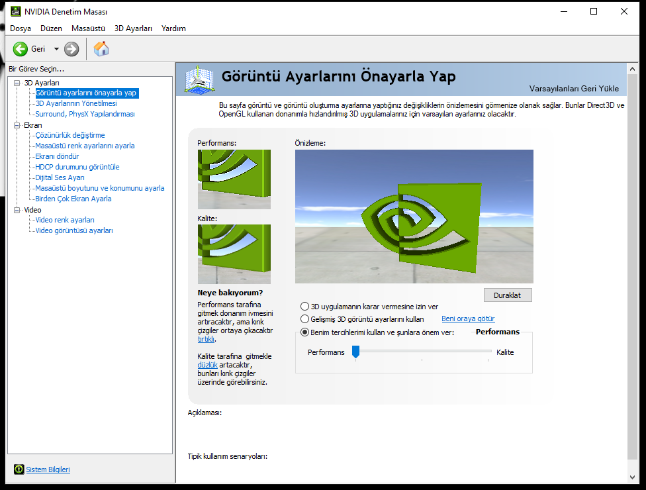Image resolution: width=646 pixels, height=490 pixels.
Task: Click the Ekran tree root label
Action: [x=33, y=125]
